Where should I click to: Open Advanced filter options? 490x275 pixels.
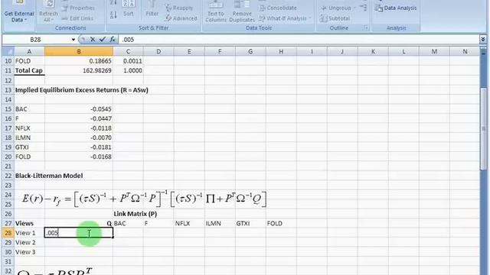click(x=181, y=18)
